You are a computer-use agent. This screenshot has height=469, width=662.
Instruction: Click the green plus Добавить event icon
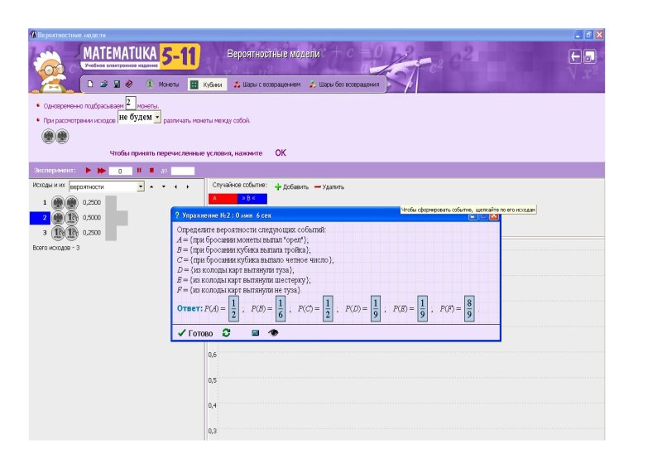point(278,187)
